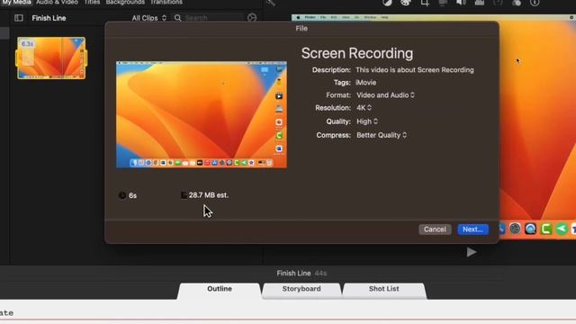Click the 28.7 MB est. size text

point(208,195)
